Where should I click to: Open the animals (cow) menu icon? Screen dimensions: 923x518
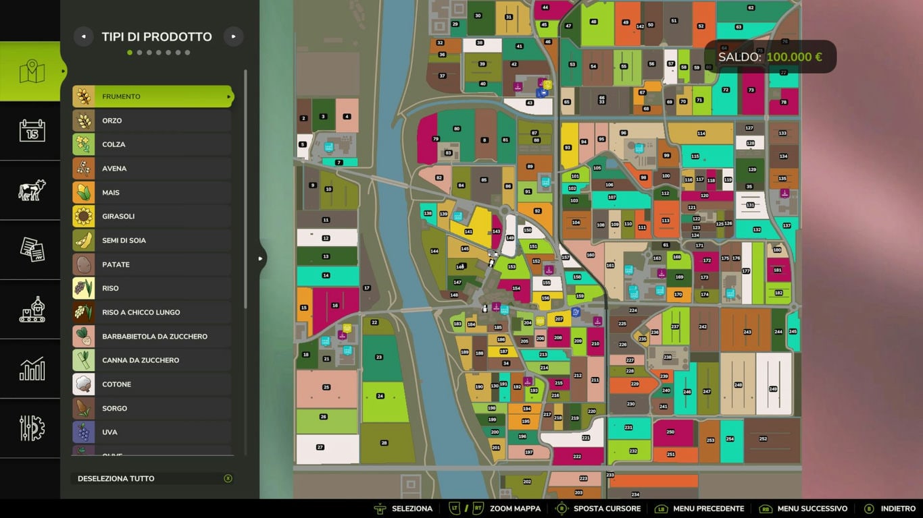point(31,190)
